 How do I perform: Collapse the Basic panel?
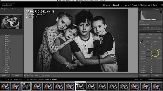pos(162,31)
